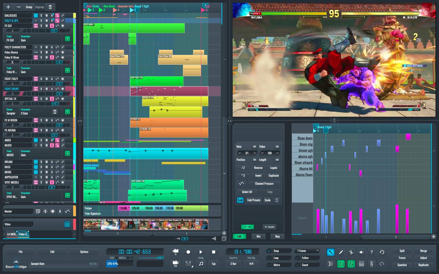This screenshot has width=439, height=274.
Task: Remove track with the minus button
Action: click(x=19, y=7)
